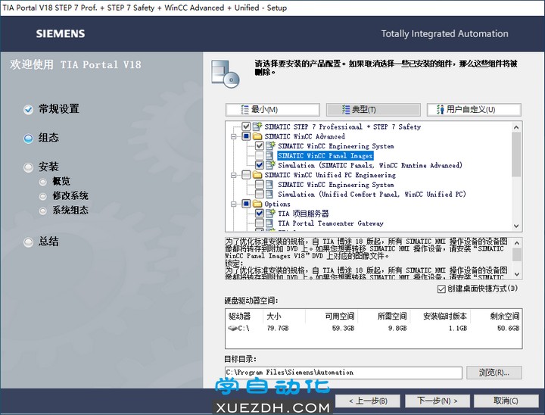Check the SIMATIC WinCC Panel Images checkbox
This screenshot has width=545, height=415.
pyautogui.click(x=260, y=155)
